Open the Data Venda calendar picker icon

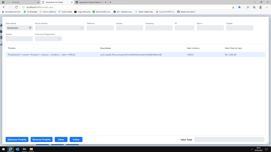point(30,28)
